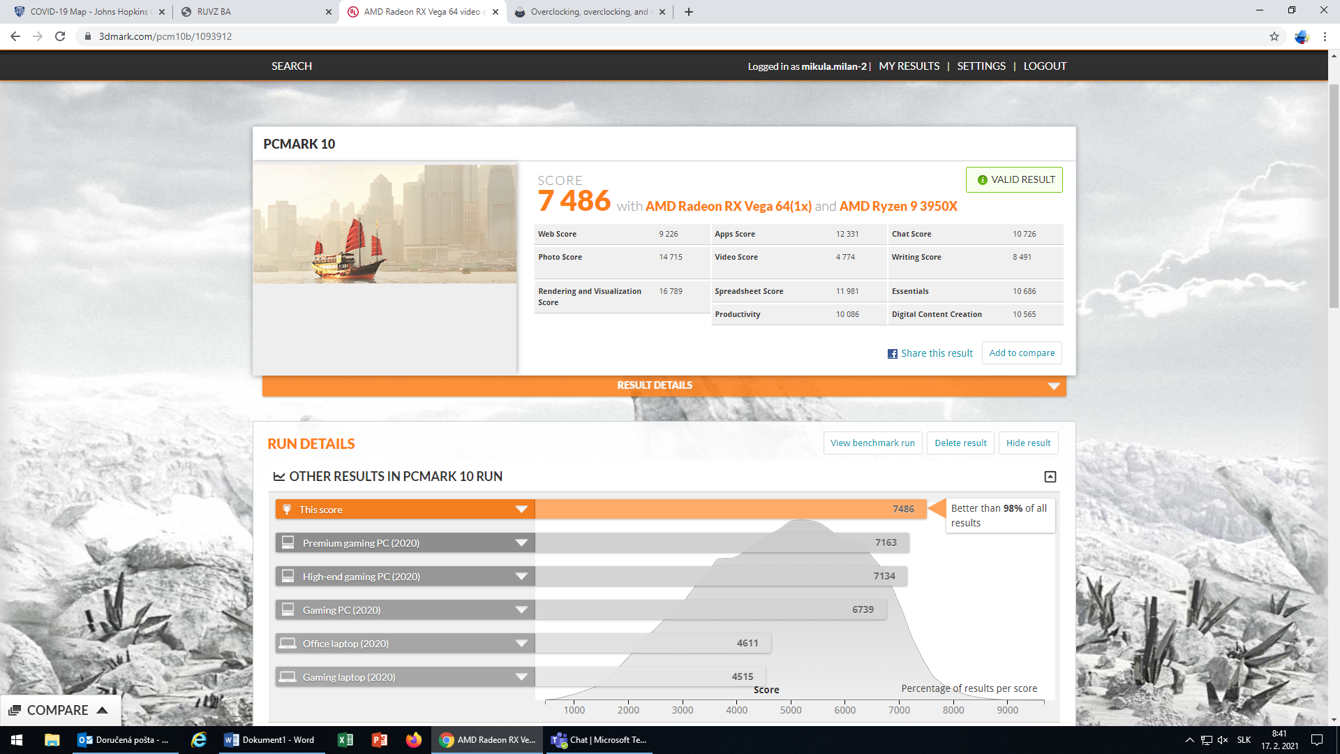Screen dimensions: 1340x754
Task: Close the COVID-19 Map tab
Action: coord(162,12)
